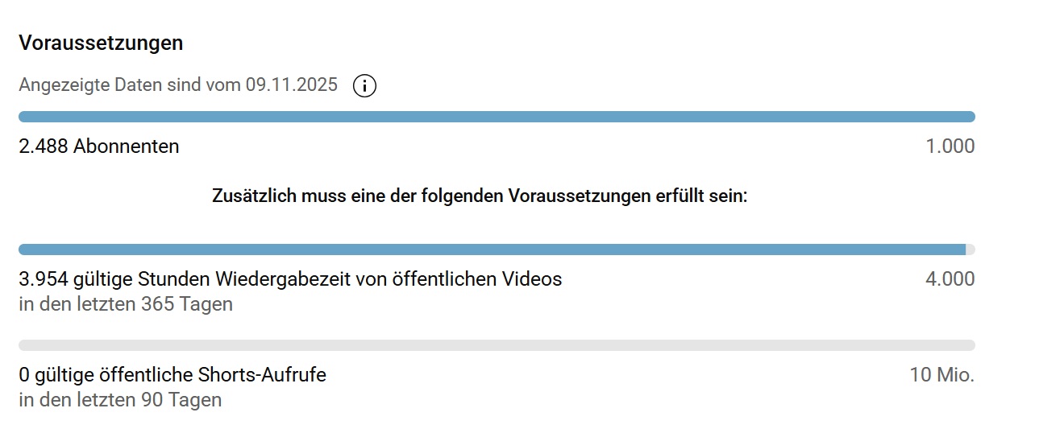This screenshot has height=433, width=1039.
Task: Click the gray unfilled end of watch-hours bar
Action: coord(970,249)
